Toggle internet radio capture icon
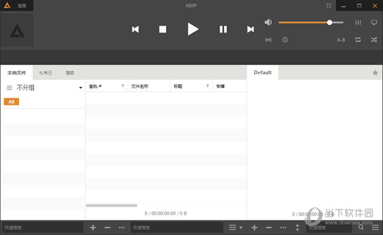Screen dimensions: 383x235 [x=268, y=40]
